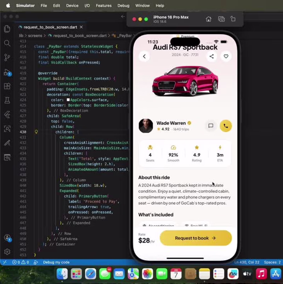Image resolution: width=283 pixels, height=284 pixels.
Task: Open the Window menu
Action: 143,6
